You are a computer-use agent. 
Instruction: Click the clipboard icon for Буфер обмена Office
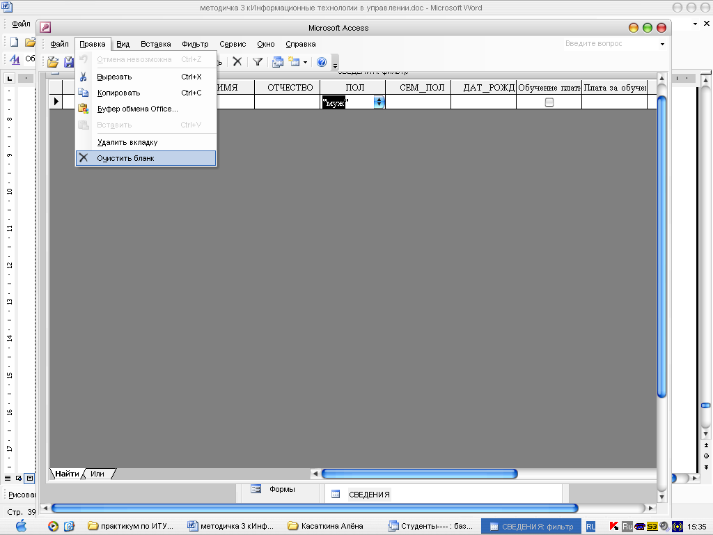[84, 109]
